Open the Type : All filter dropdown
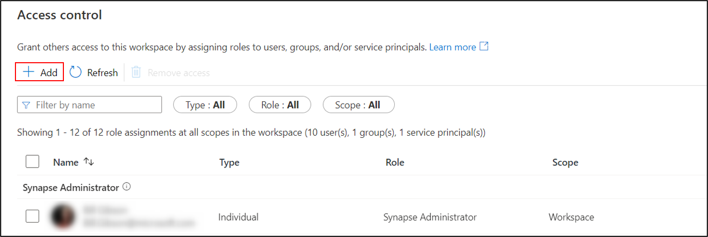 (205, 105)
